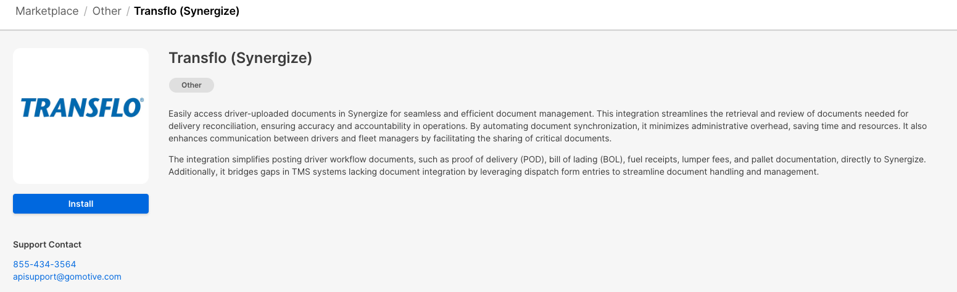The width and height of the screenshot is (957, 292).
Task: Click the Transflo (Synergize) page heading
Action: [x=240, y=58]
